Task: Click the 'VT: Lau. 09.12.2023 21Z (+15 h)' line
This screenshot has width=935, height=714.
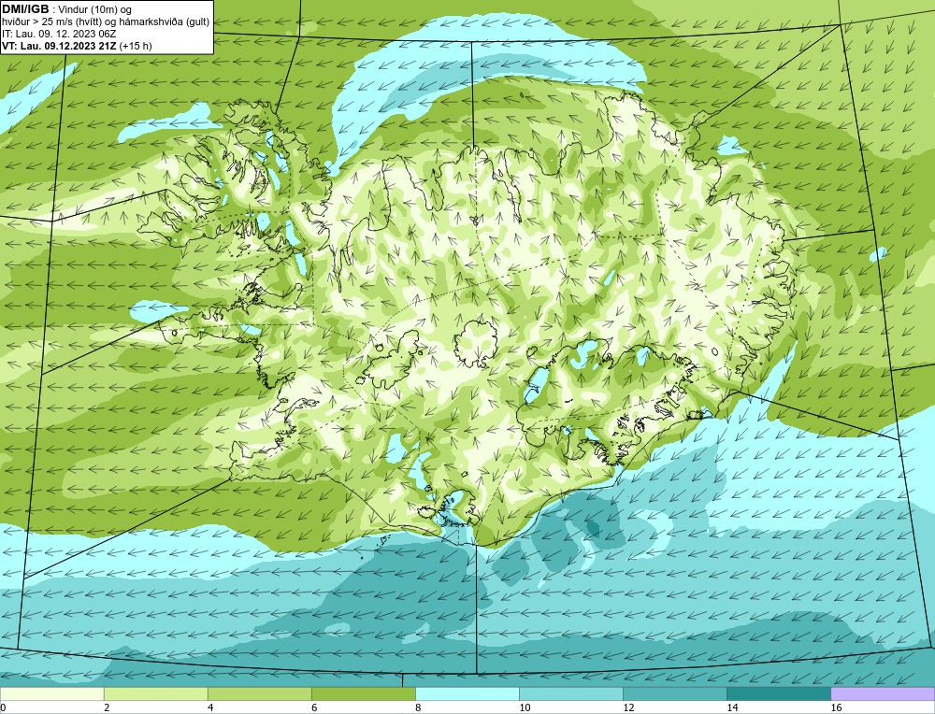Action: (x=77, y=46)
